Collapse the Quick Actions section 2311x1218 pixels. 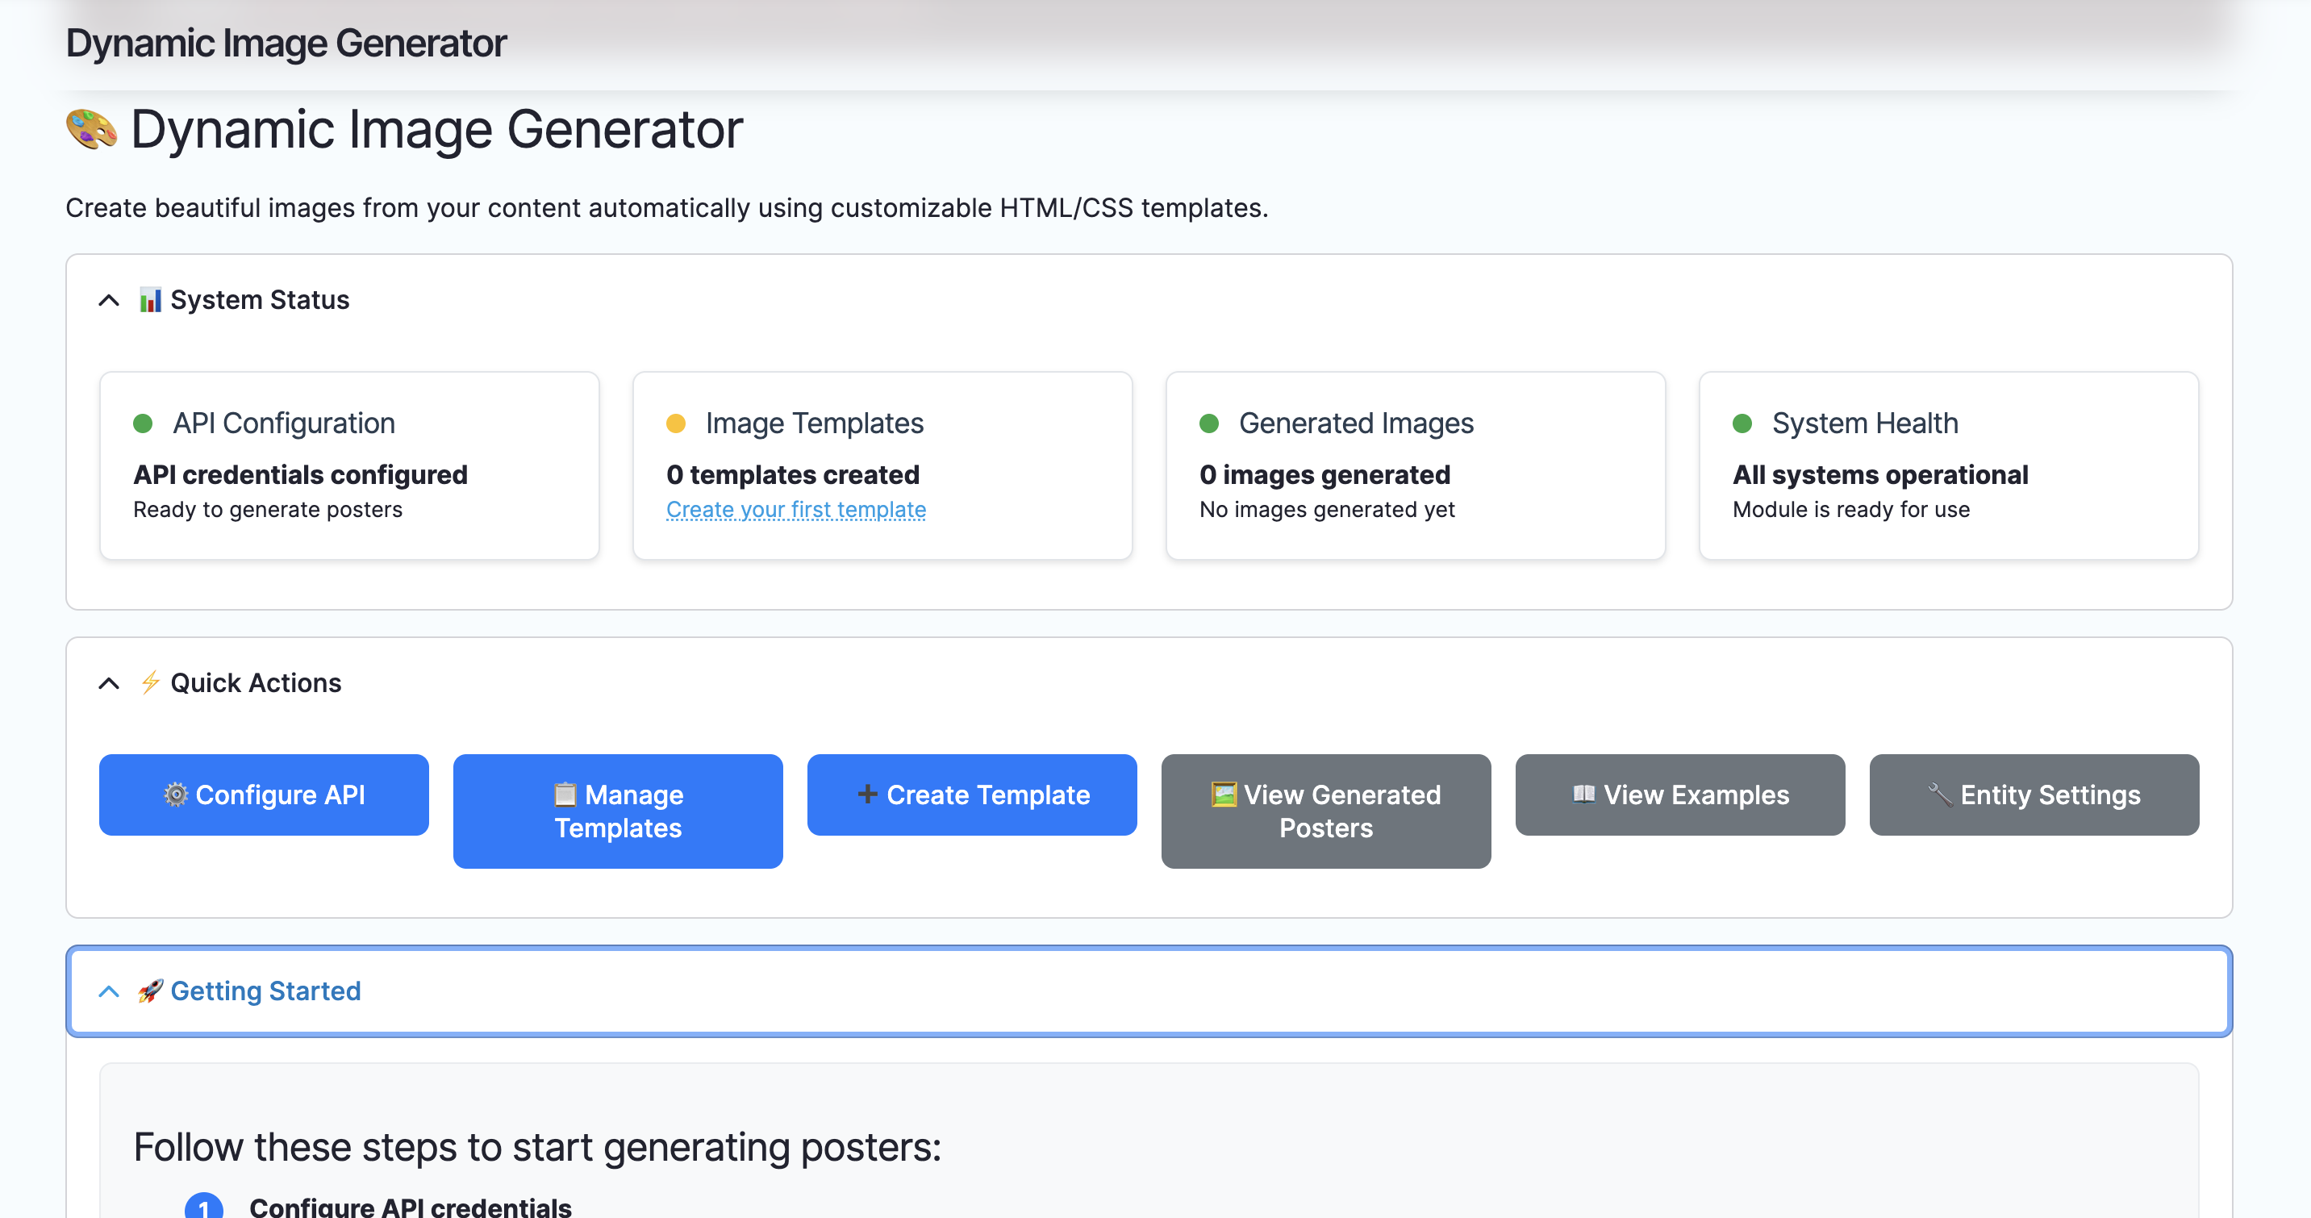click(109, 682)
